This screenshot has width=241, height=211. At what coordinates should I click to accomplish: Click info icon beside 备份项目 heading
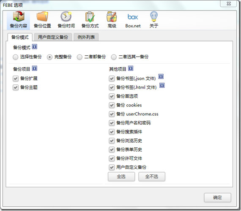[35, 68]
